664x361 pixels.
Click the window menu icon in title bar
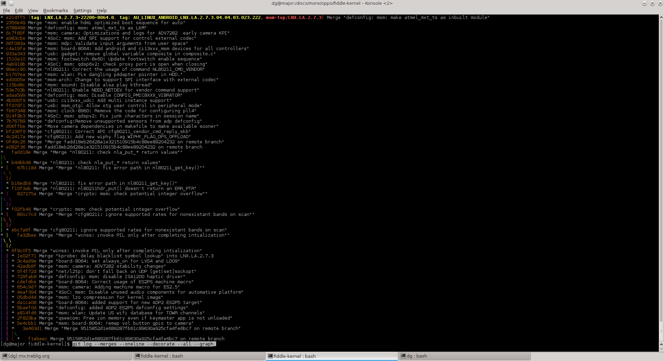tap(3, 3)
